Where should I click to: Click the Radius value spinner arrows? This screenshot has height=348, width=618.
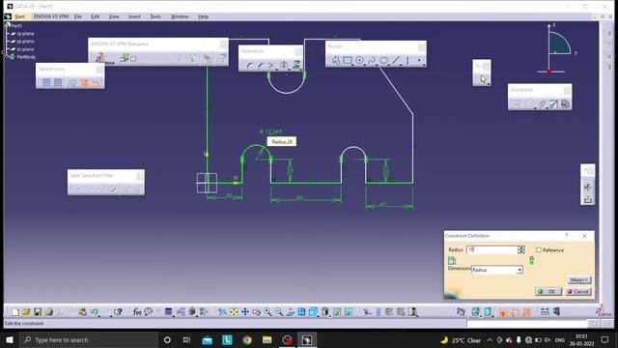point(521,249)
